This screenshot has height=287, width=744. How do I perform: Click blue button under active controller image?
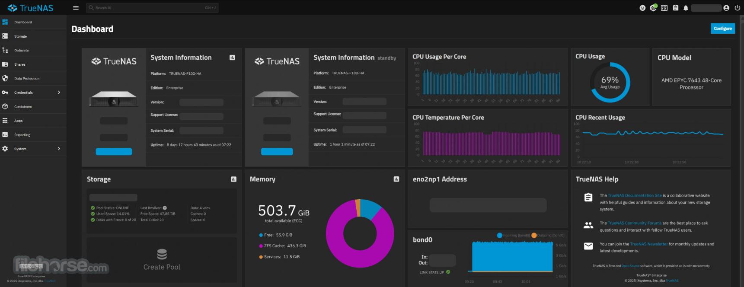pos(114,152)
